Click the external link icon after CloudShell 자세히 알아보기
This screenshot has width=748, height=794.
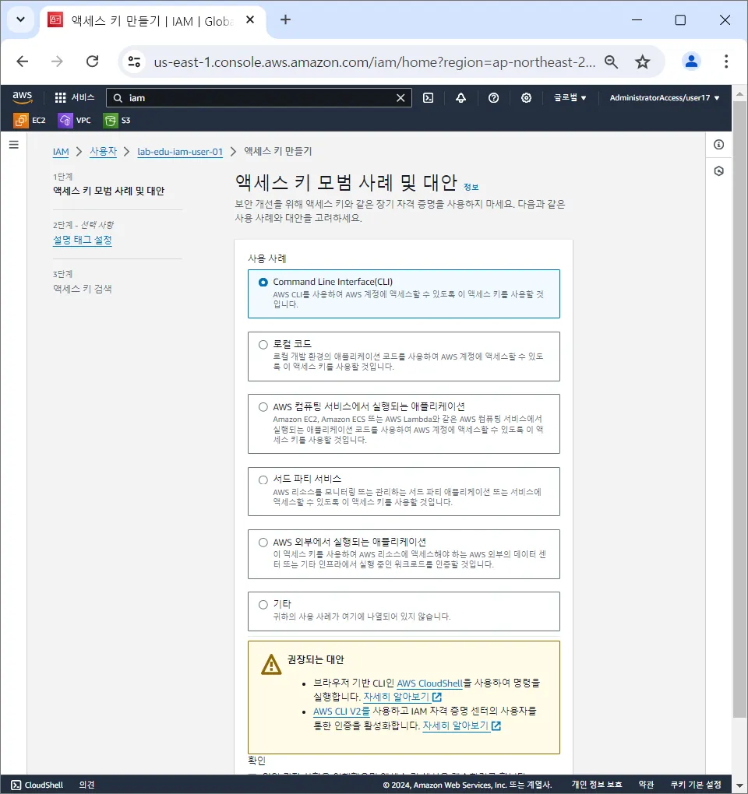437,697
